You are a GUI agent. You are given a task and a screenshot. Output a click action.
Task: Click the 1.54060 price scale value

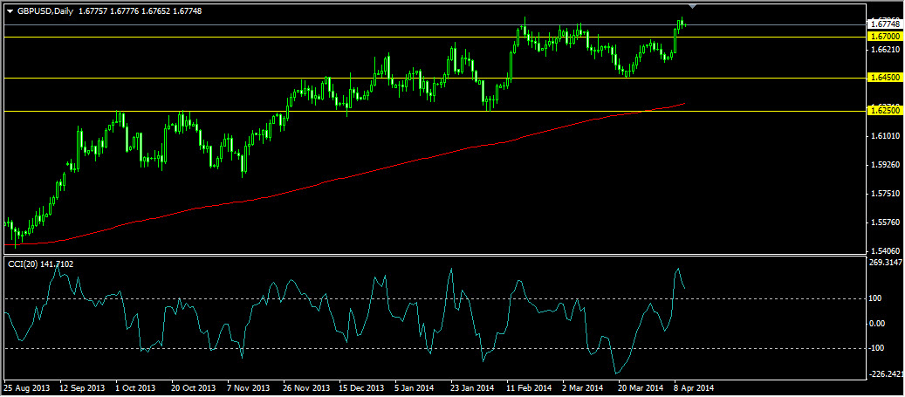(x=885, y=251)
